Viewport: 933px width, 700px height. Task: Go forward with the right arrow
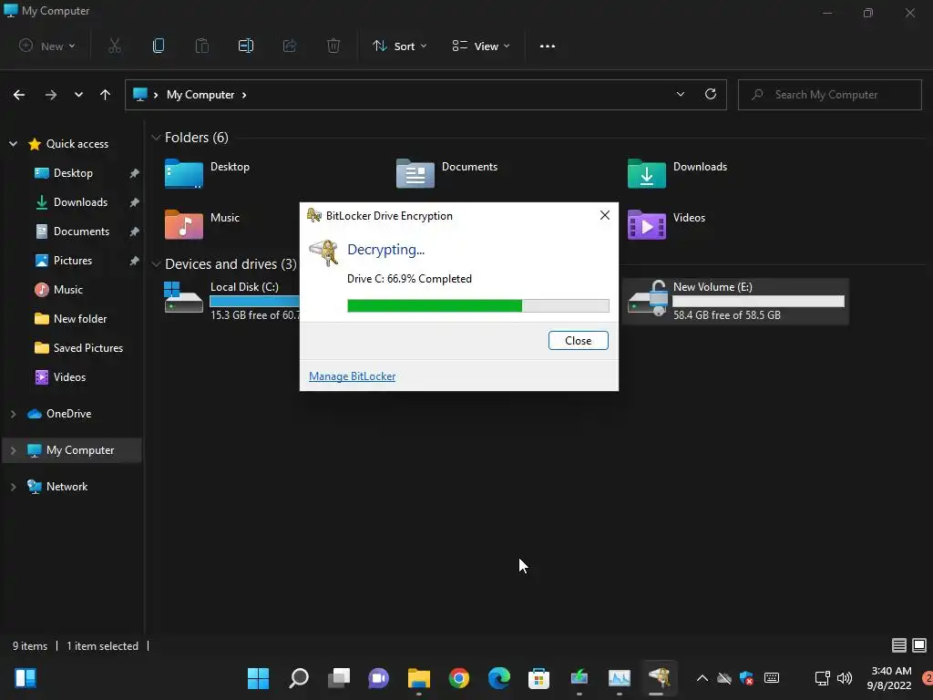pyautogui.click(x=51, y=95)
